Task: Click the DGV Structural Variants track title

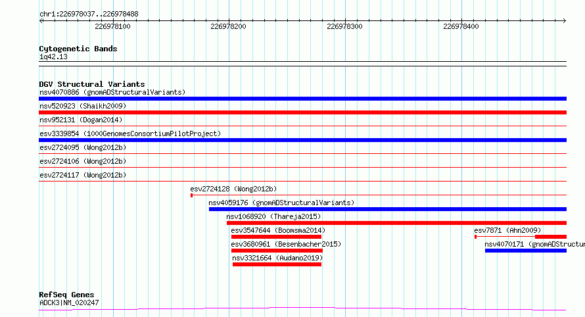Action: point(92,84)
